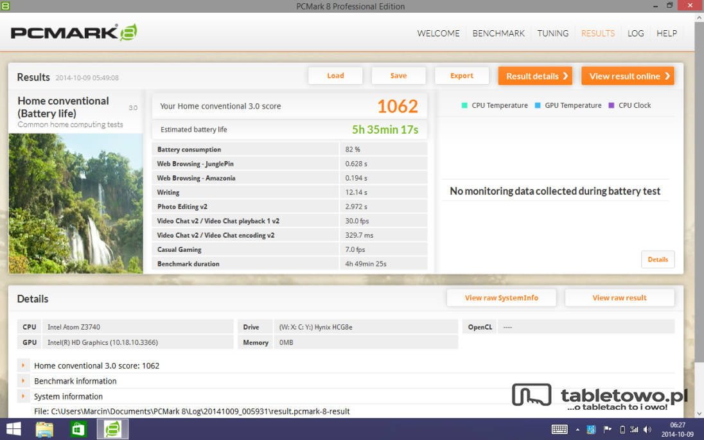Switch to the BENCHMARK tab

click(x=498, y=33)
